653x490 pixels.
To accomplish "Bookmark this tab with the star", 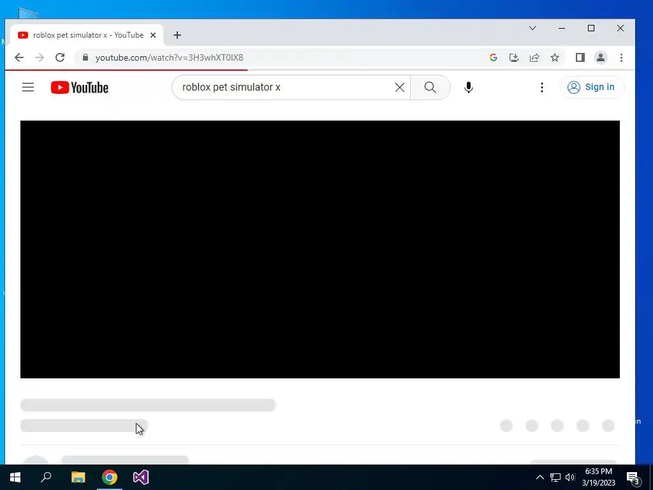I will pyautogui.click(x=555, y=57).
